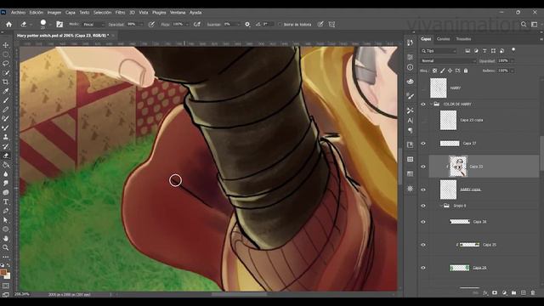
Task: Filter layers by pixel layers icon
Action: click(x=467, y=51)
